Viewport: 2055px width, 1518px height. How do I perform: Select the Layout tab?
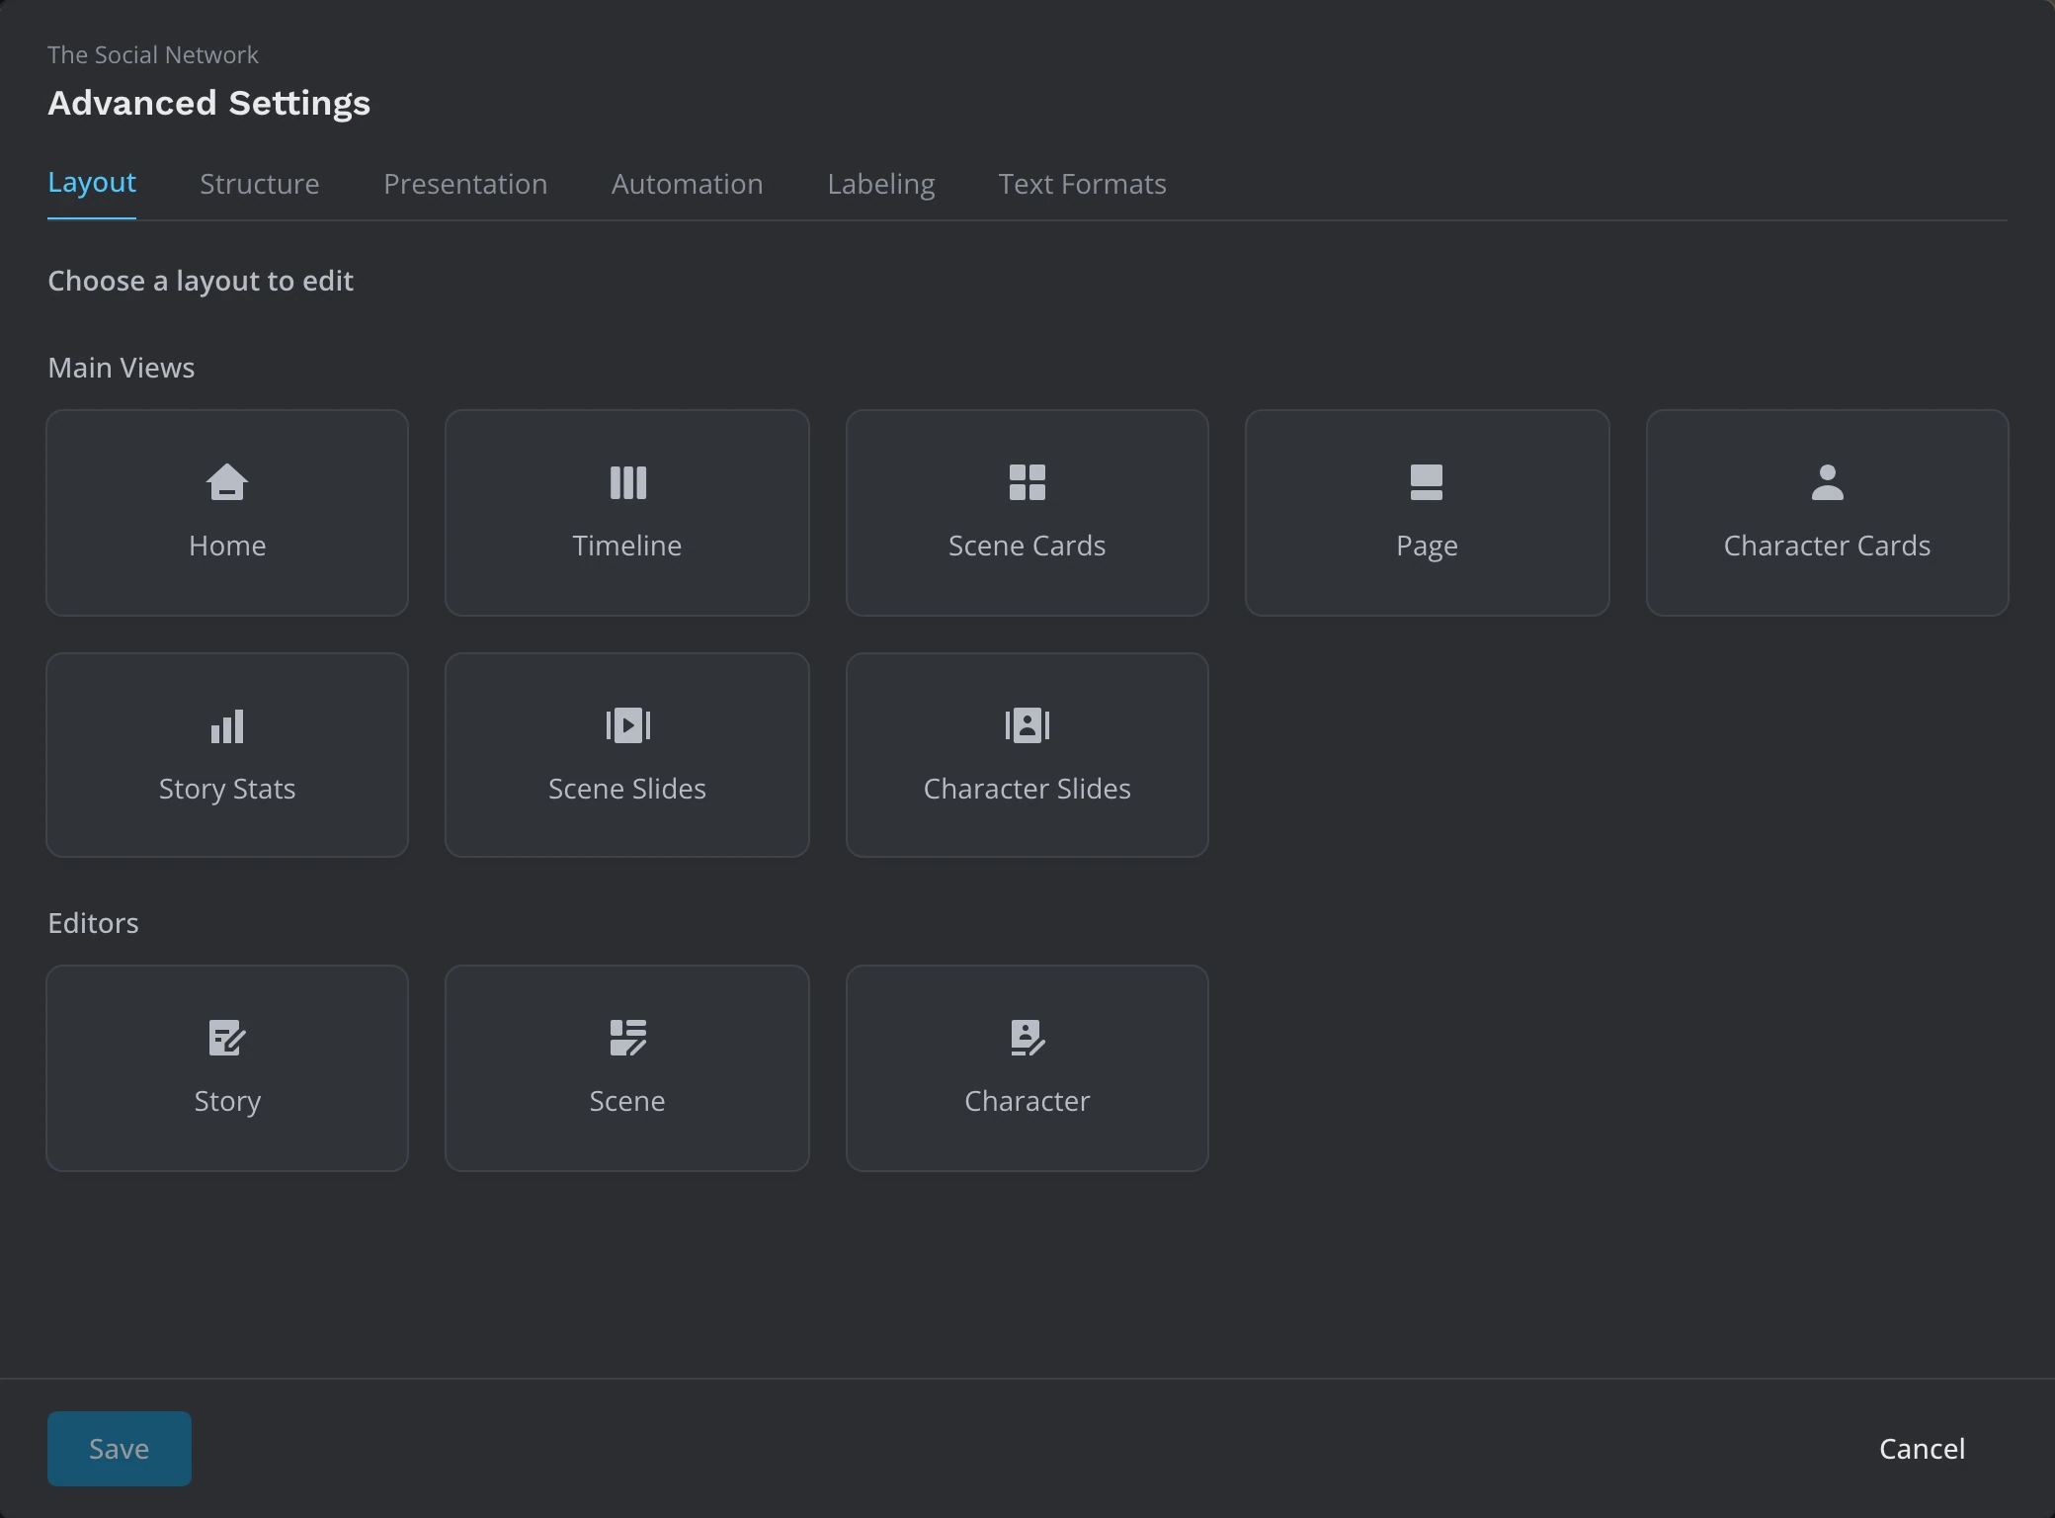click(92, 183)
